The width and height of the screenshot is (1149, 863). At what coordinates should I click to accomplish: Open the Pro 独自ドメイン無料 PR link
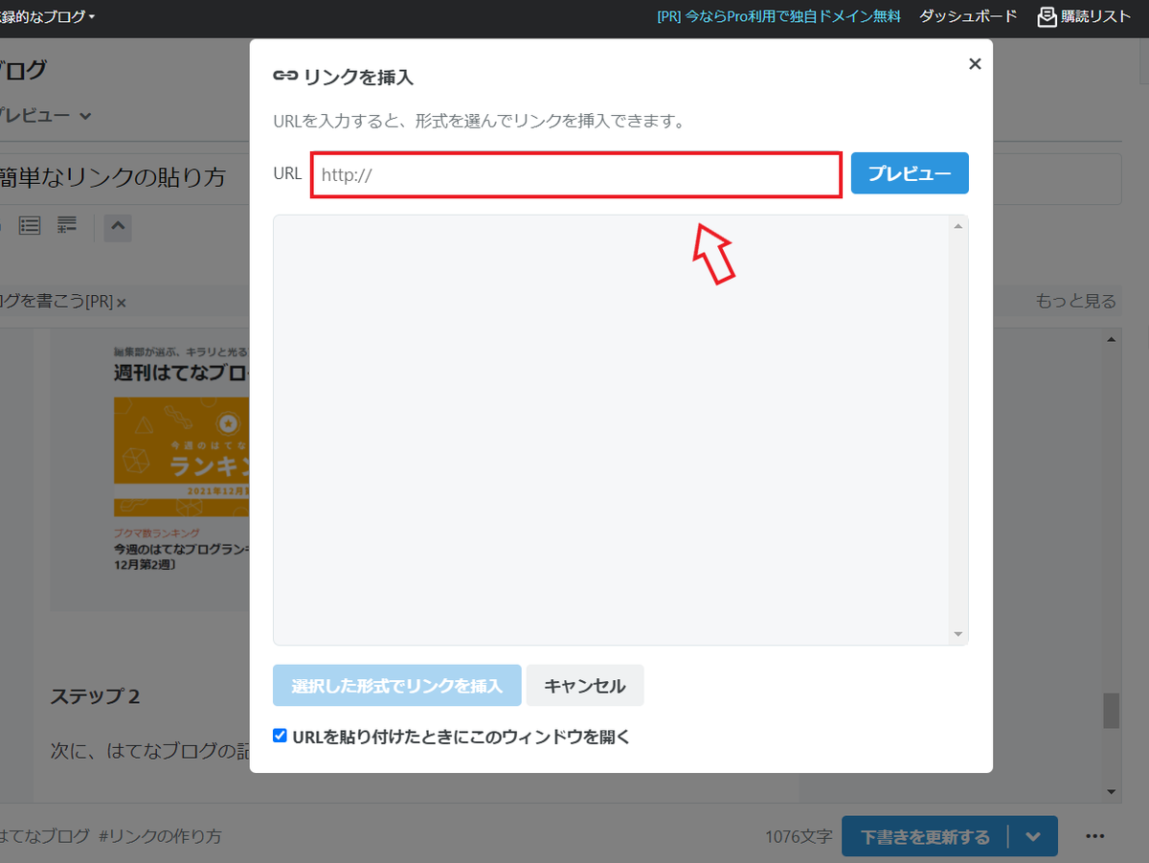point(778,16)
